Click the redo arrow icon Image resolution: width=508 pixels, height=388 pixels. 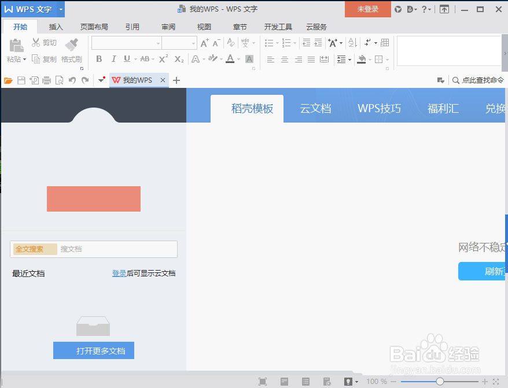(85, 80)
